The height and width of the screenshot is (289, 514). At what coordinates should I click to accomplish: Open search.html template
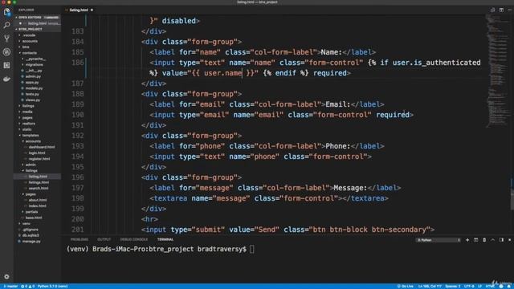tap(39, 189)
